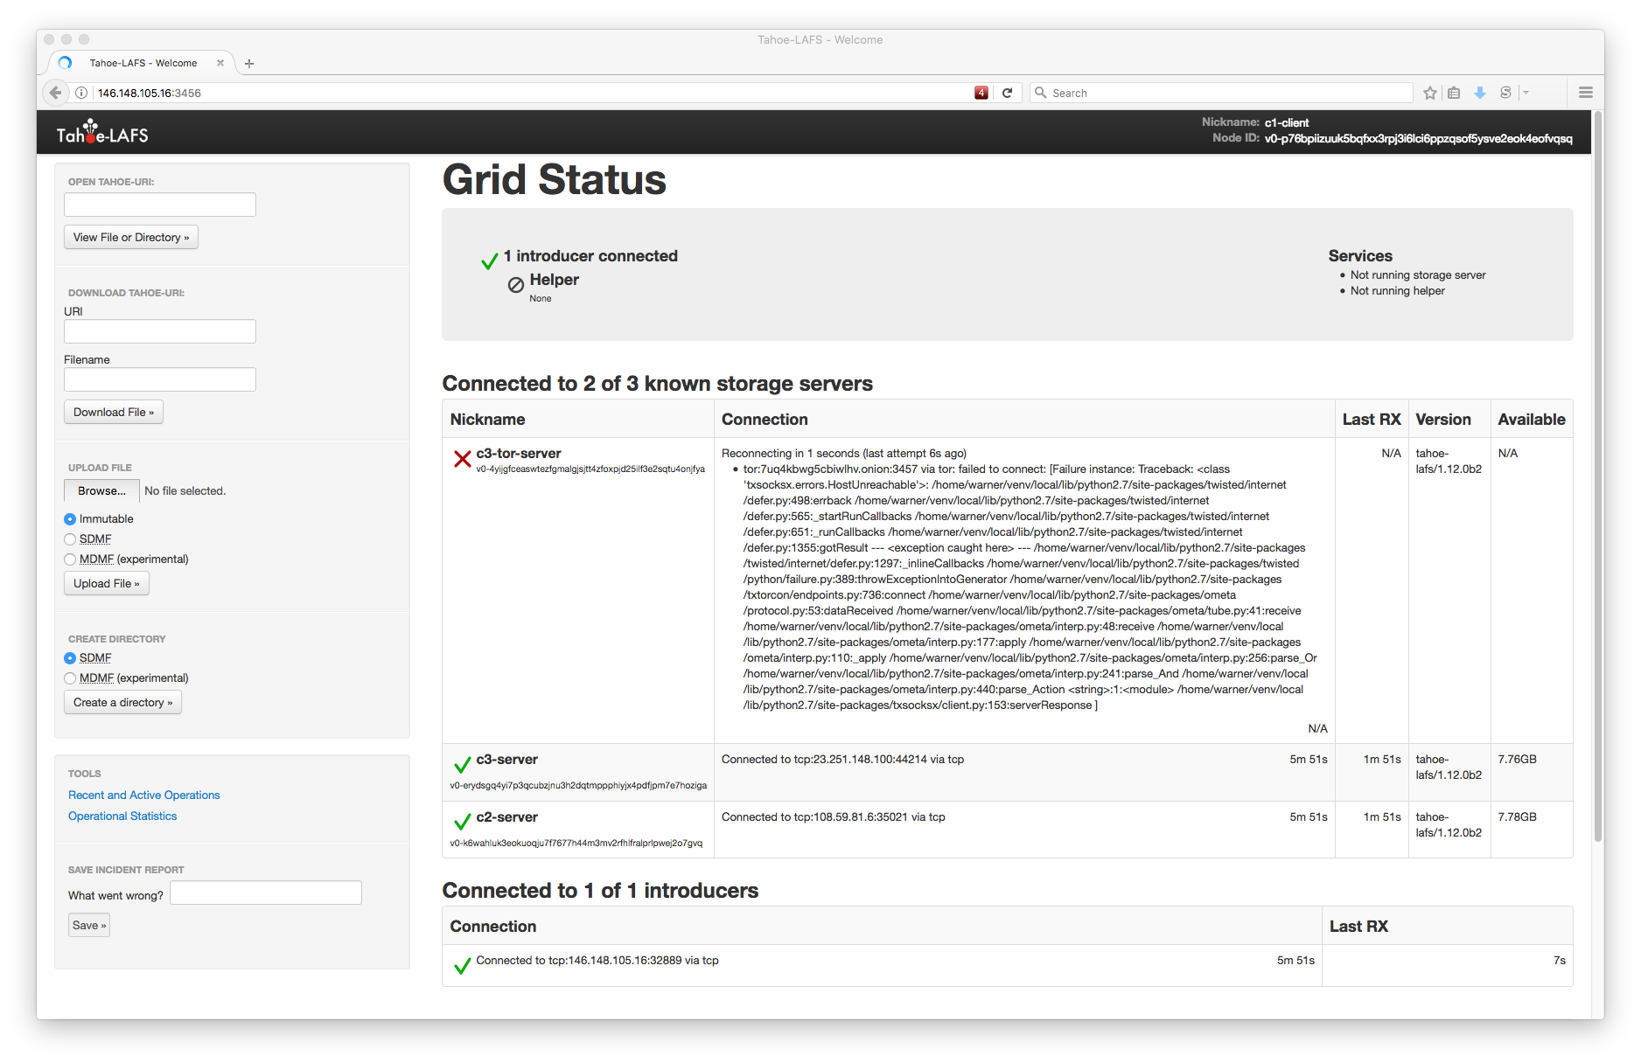Bookmark this page with the star icon
Viewport: 1641px width, 1063px height.
pyautogui.click(x=1430, y=93)
